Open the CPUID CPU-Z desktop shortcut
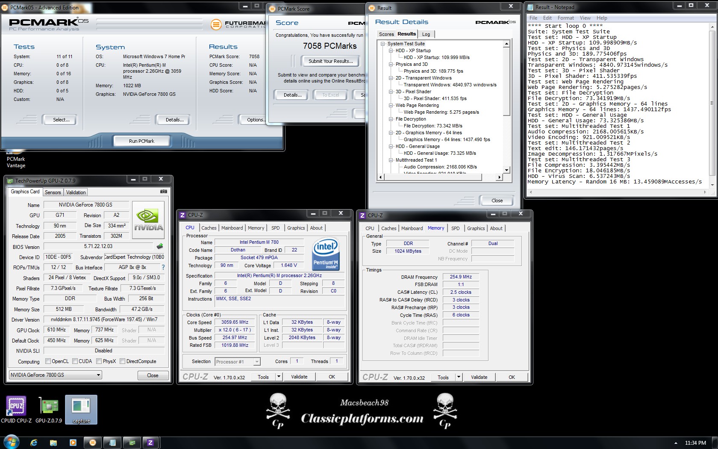718x449 pixels. pos(16,409)
